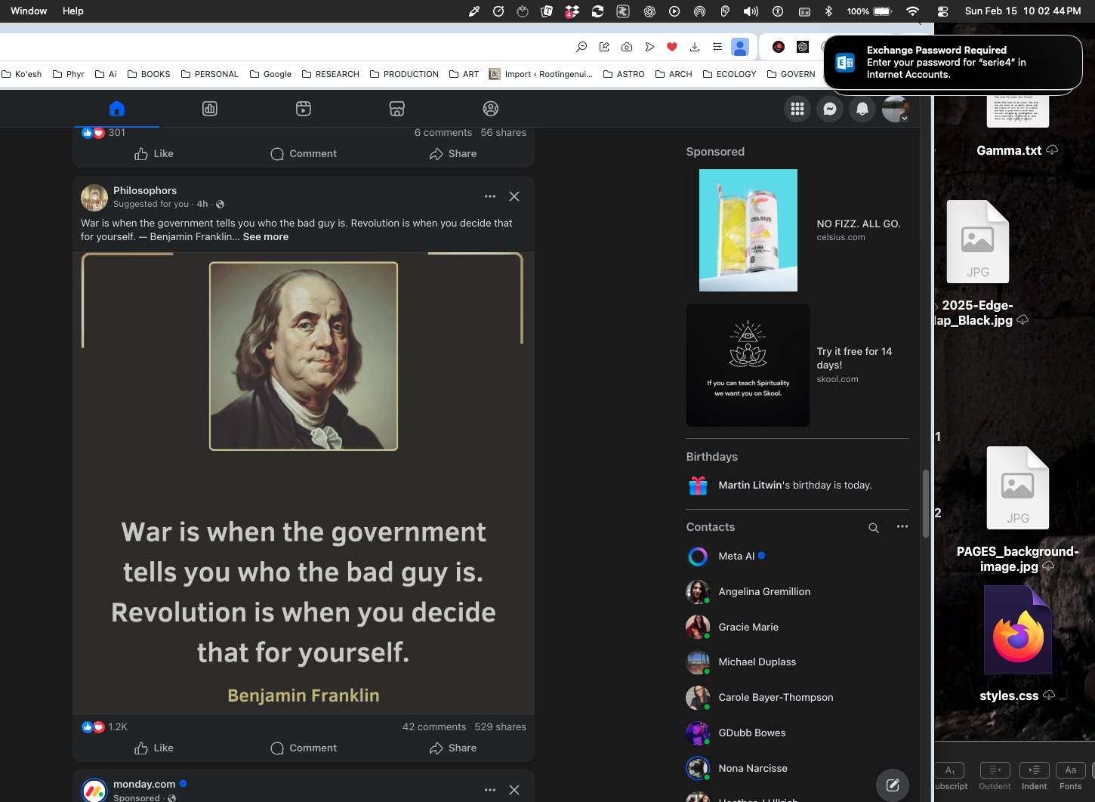
Task: Open Contacts section options ellipsis
Action: coord(902,527)
